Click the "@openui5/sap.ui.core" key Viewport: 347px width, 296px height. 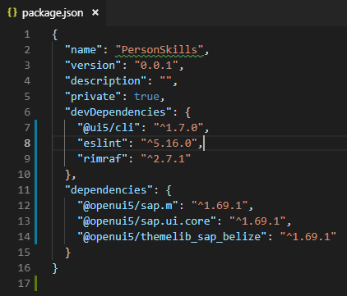(146, 221)
